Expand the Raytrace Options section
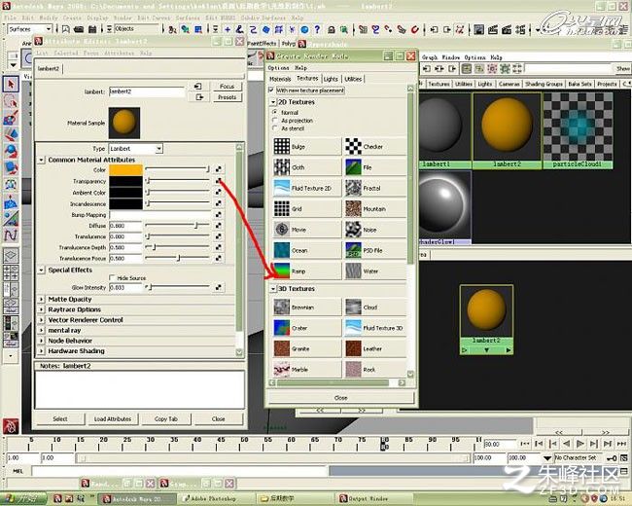The width and height of the screenshot is (632, 506). point(41,309)
